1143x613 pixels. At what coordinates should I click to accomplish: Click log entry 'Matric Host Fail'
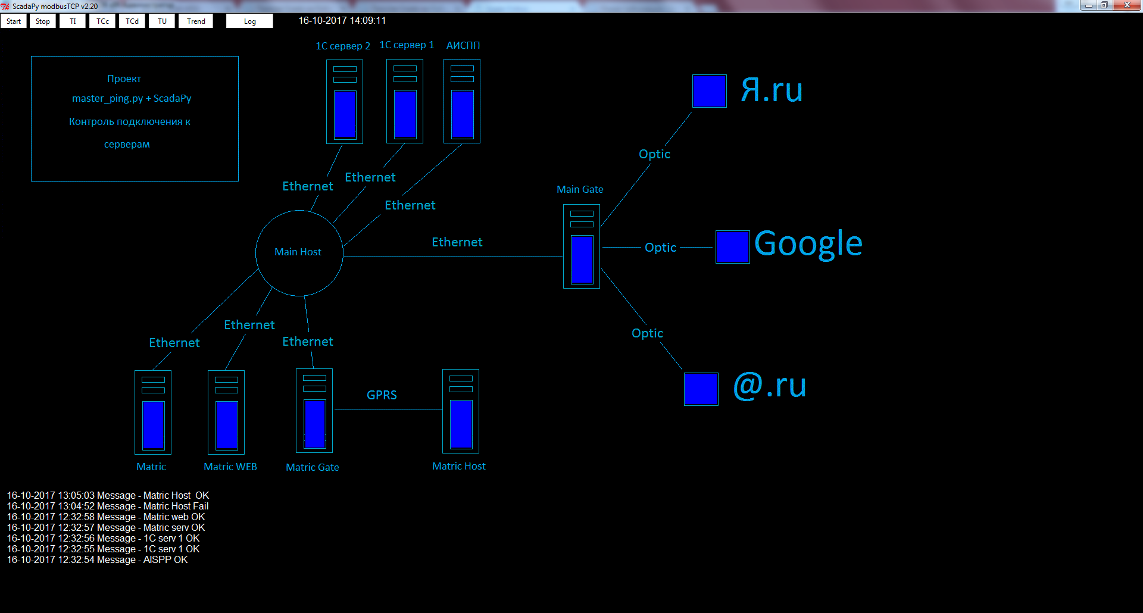(108, 506)
